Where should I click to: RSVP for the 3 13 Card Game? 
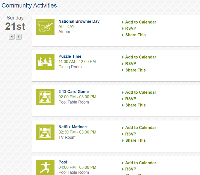tap(130, 99)
